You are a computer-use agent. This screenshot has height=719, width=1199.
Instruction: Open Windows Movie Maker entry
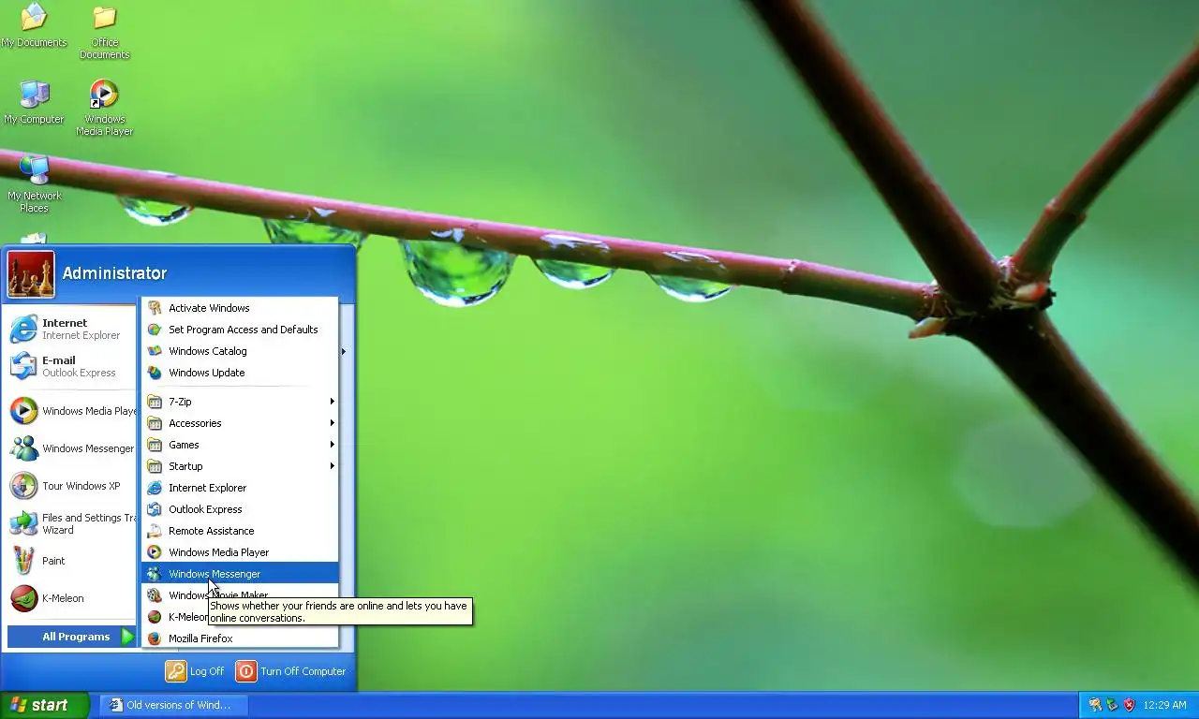point(240,594)
